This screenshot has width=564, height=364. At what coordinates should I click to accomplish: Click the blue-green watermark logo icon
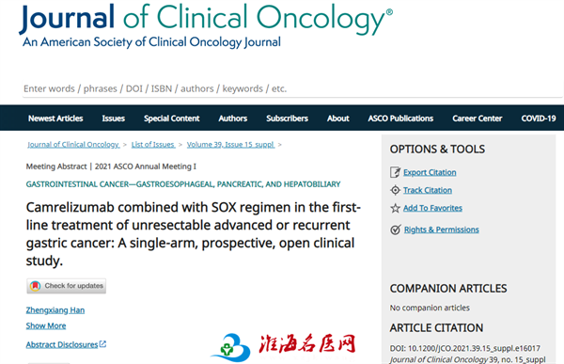[x=231, y=347]
